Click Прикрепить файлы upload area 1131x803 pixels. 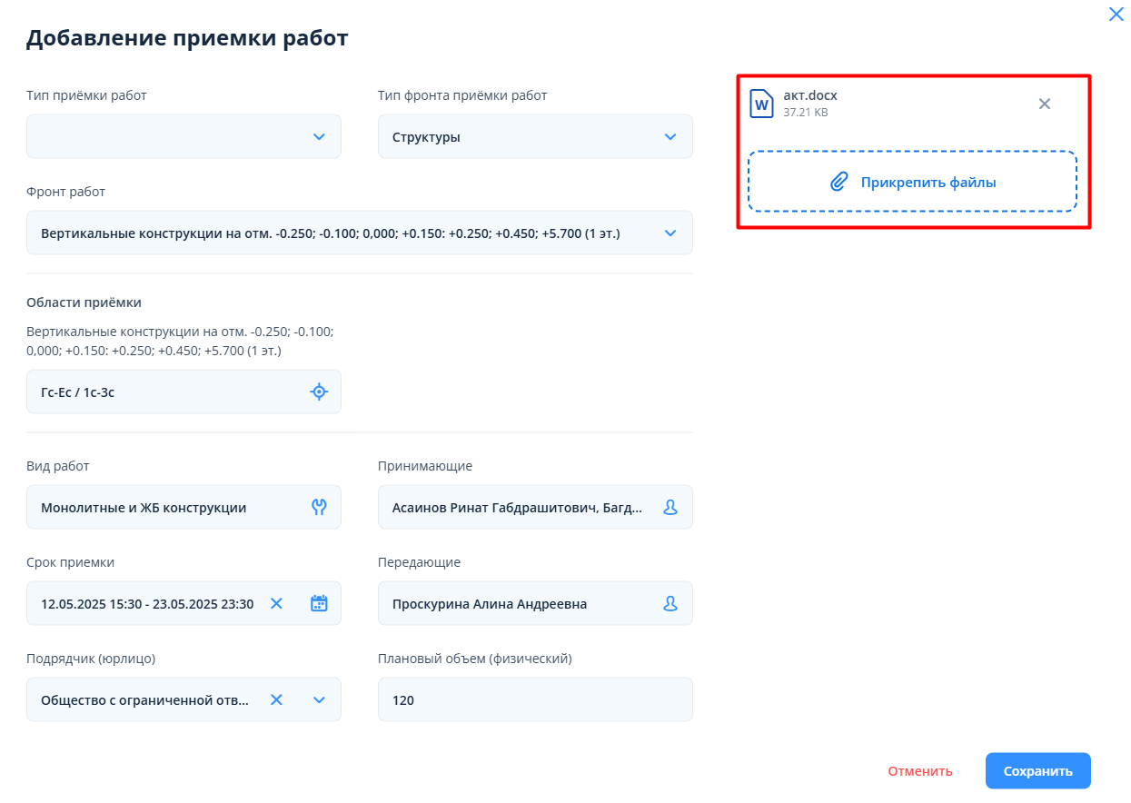tap(912, 183)
